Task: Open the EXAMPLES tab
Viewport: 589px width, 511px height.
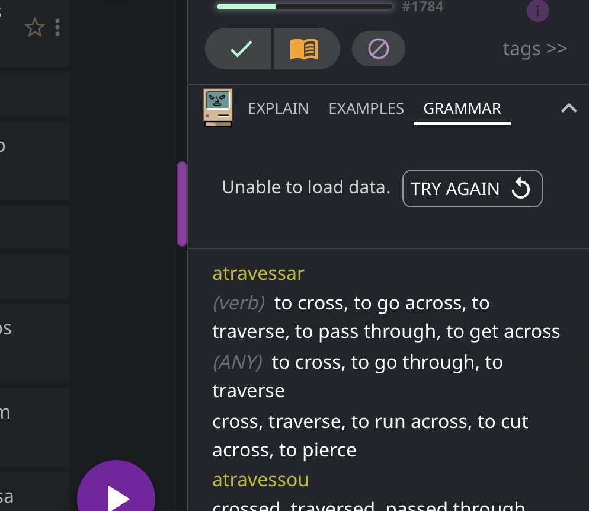Action: tap(366, 108)
